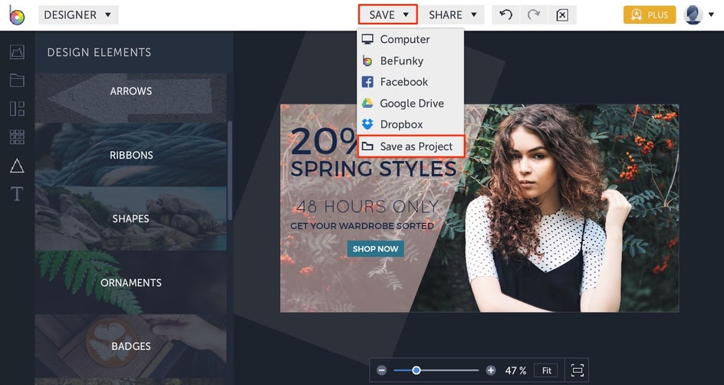Screen dimensions: 724x385
Task: Open the SAVE dropdown menu
Action: [x=388, y=15]
